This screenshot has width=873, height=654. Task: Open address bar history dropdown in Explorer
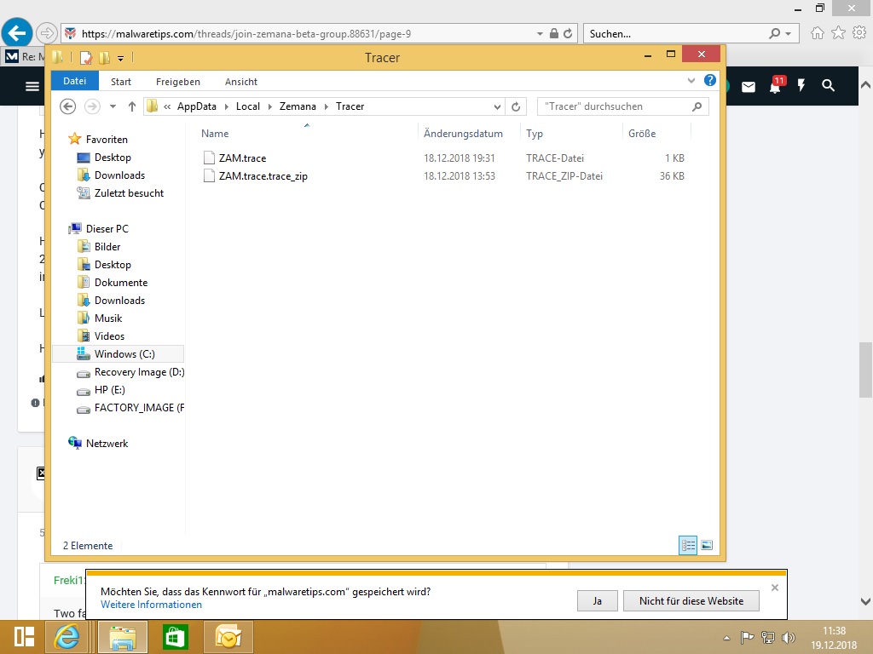point(497,106)
